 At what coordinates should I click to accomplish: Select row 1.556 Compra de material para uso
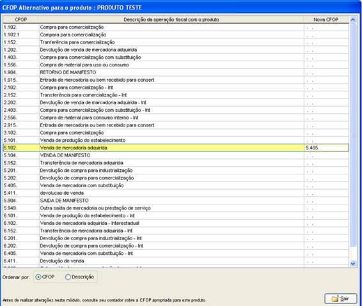pos(176,65)
